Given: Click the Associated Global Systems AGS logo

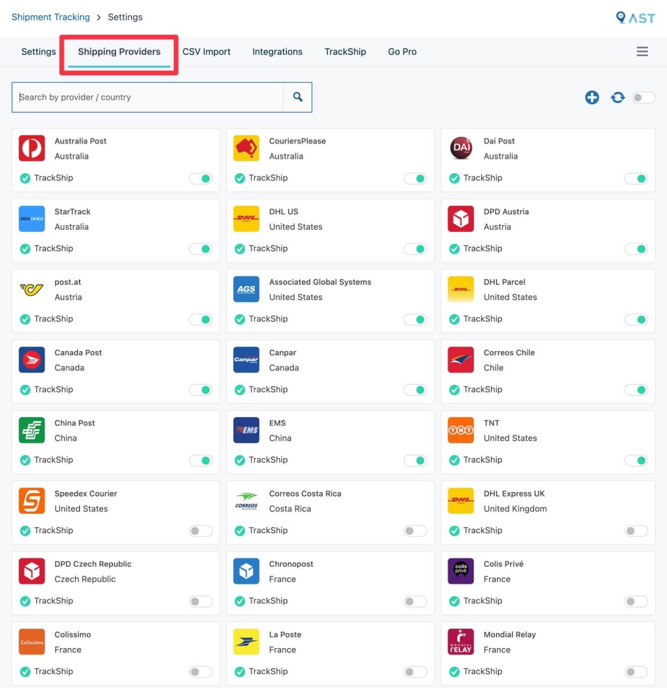Looking at the screenshot, I should (246, 289).
